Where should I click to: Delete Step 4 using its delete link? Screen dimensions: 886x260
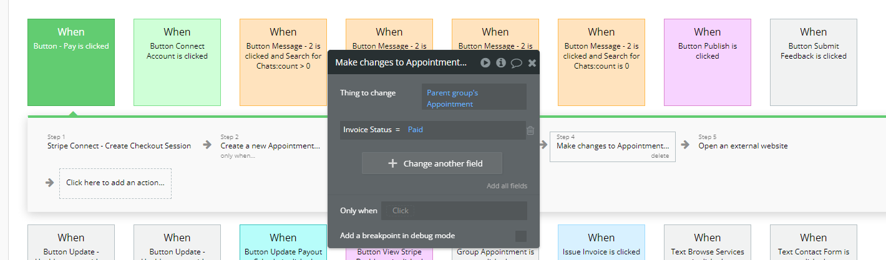tap(660, 156)
